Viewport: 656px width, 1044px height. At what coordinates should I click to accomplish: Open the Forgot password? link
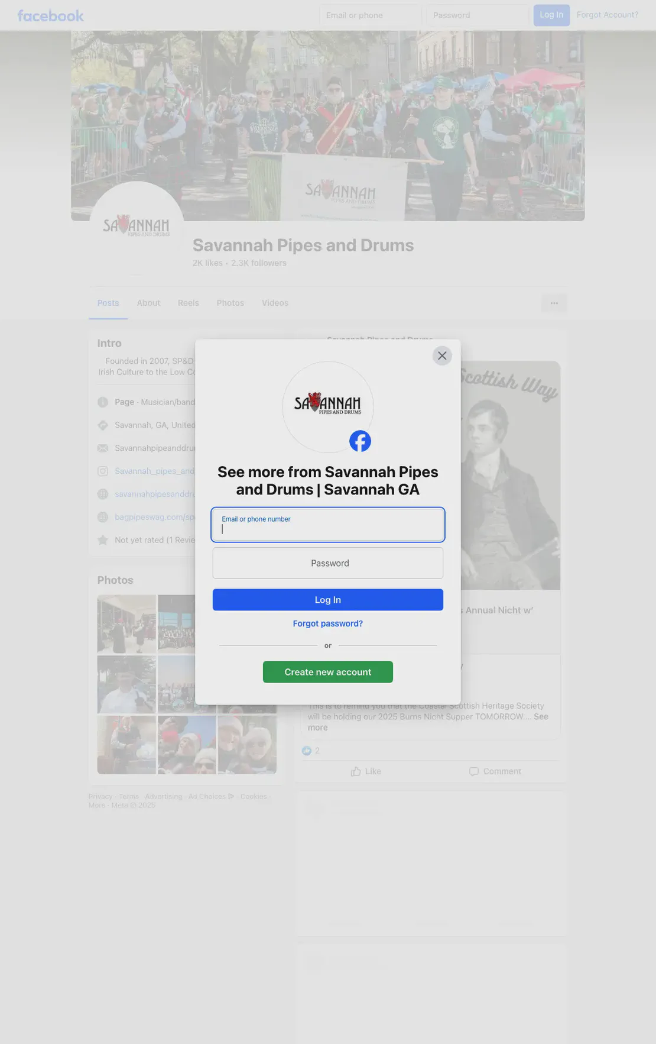point(328,623)
